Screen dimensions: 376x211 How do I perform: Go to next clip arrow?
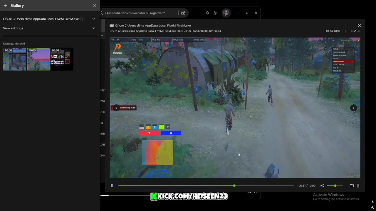(353, 108)
